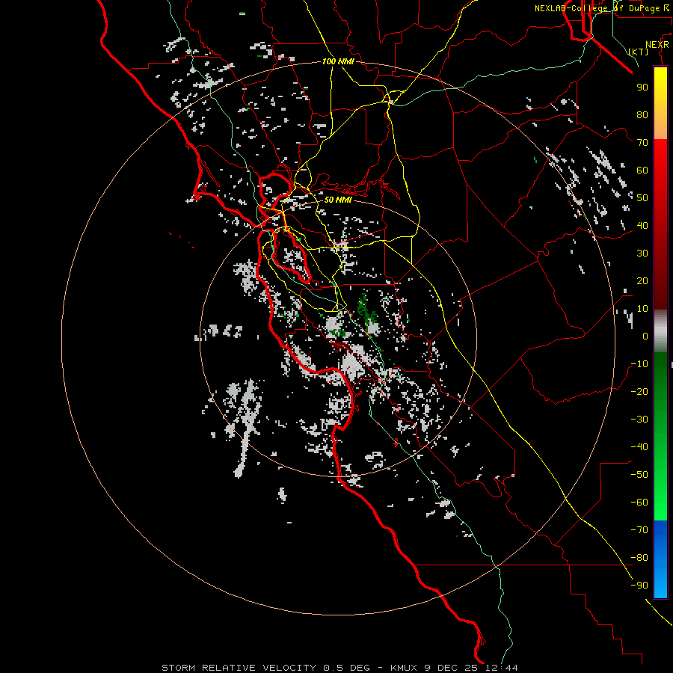Click the 0 value on the velocity scale
The height and width of the screenshot is (673, 673).
coord(645,336)
